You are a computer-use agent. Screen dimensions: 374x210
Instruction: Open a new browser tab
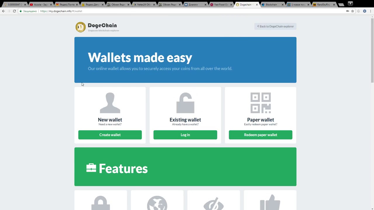(x=341, y=5)
